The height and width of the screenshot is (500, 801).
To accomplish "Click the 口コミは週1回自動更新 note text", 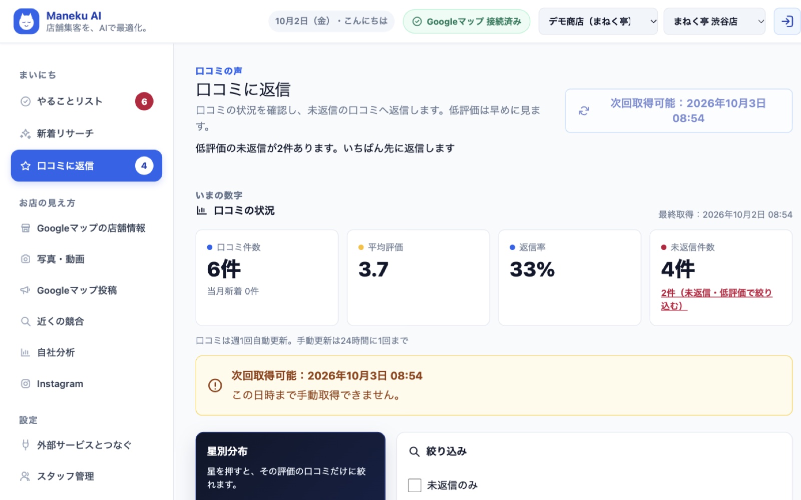I will click(x=302, y=340).
